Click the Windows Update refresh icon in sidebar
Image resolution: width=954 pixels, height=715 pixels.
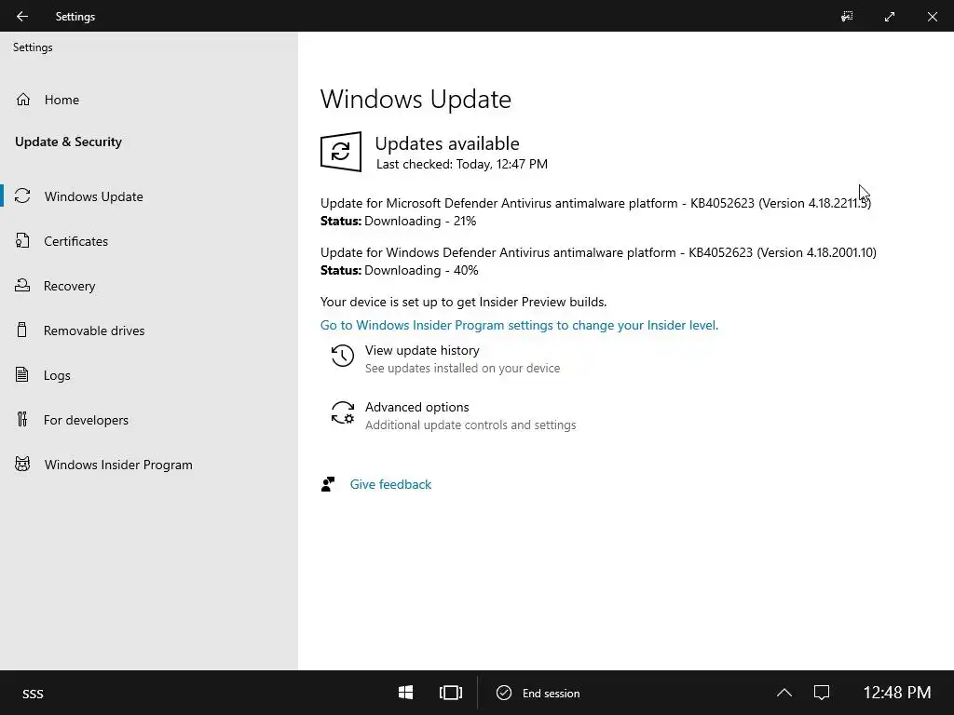[x=22, y=196]
